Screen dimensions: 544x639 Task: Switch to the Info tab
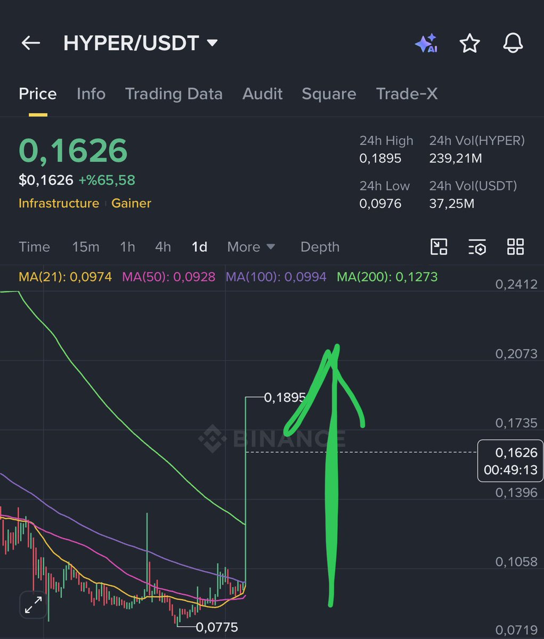(91, 94)
